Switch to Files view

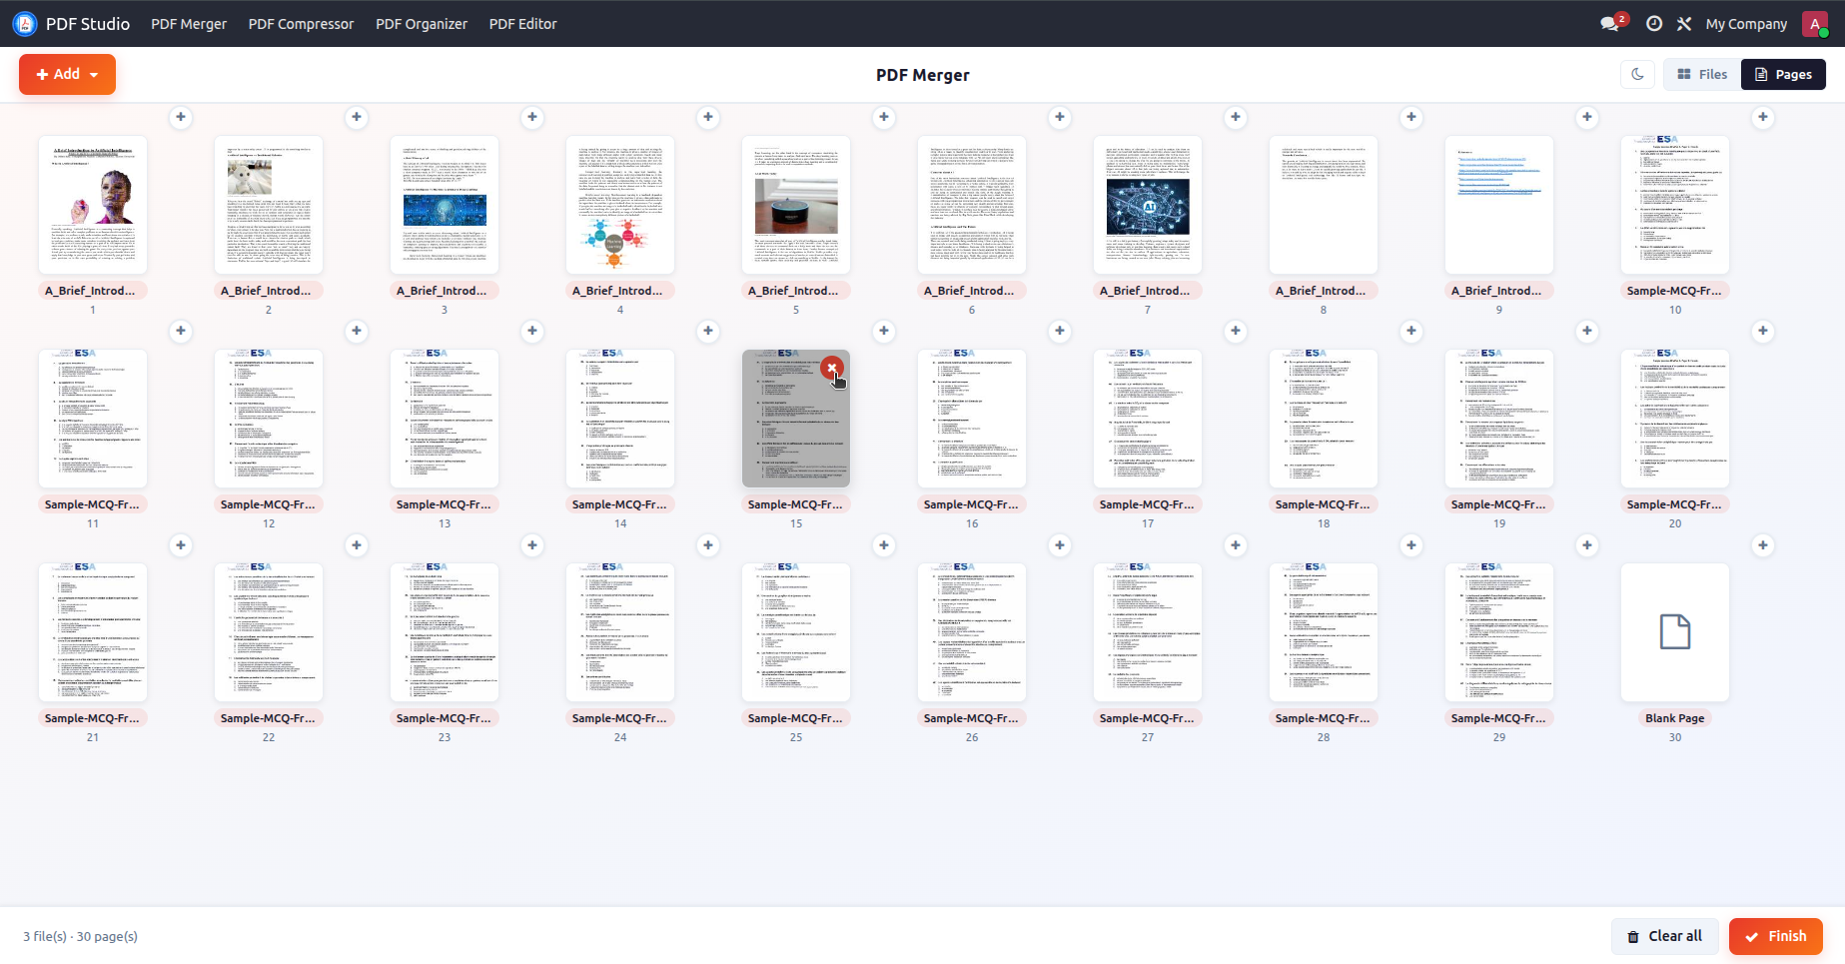[x=1702, y=74]
